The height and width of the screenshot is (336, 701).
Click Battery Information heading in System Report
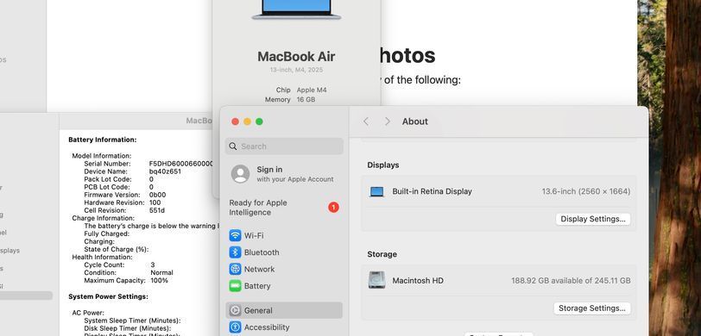pyautogui.click(x=103, y=140)
